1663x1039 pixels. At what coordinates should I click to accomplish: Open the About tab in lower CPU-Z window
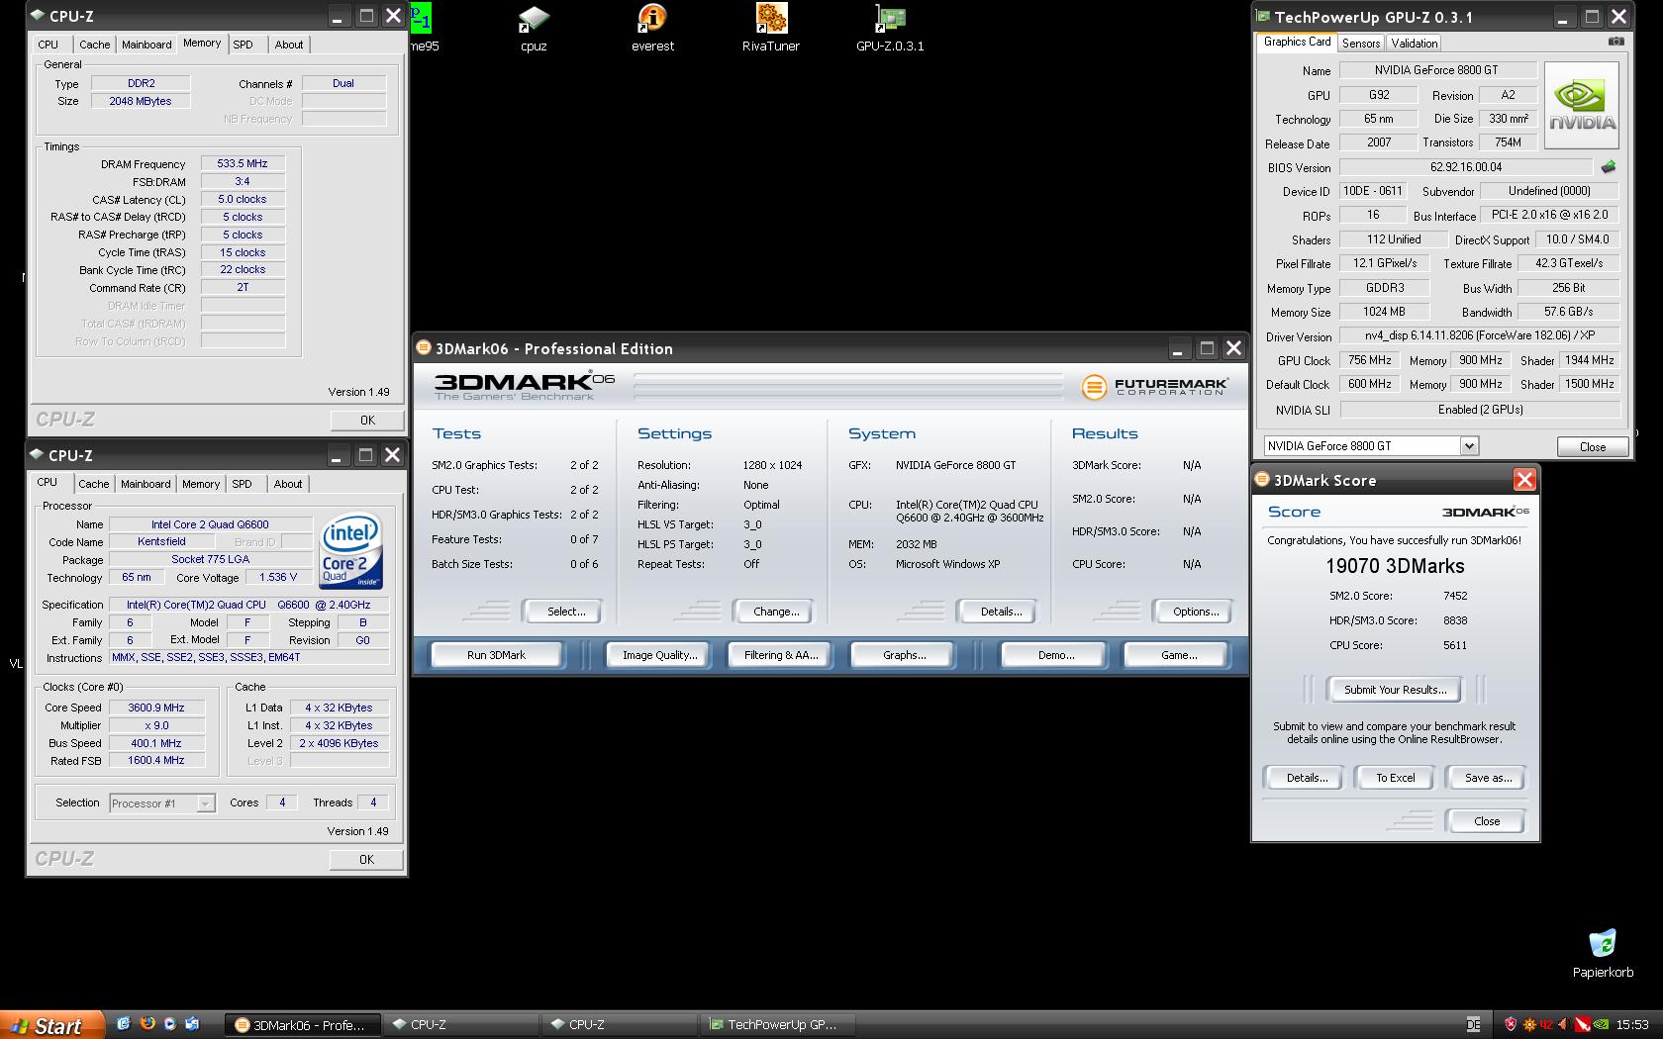[288, 484]
